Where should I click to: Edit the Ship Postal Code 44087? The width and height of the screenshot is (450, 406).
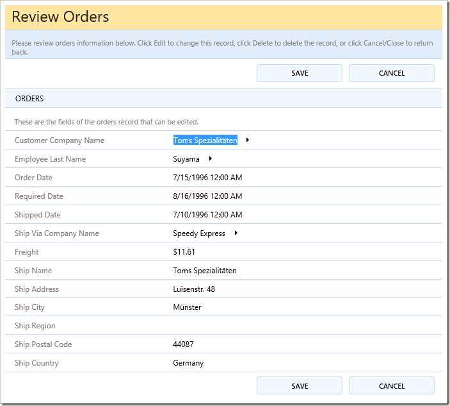pos(183,344)
